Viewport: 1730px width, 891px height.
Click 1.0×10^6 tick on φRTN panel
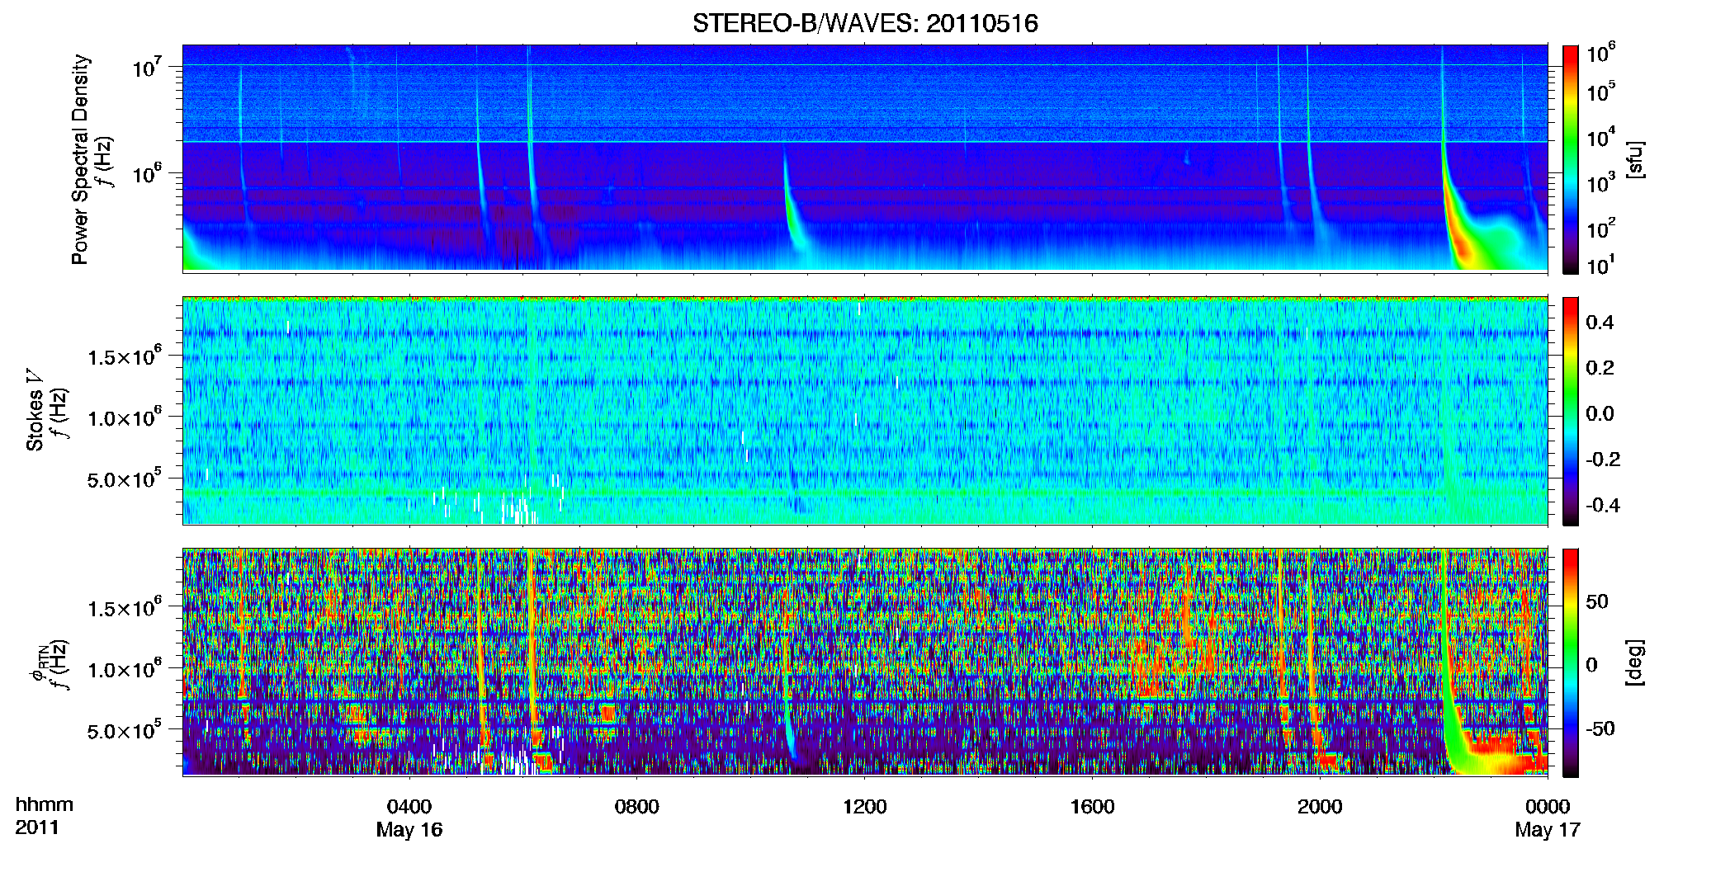point(125,670)
